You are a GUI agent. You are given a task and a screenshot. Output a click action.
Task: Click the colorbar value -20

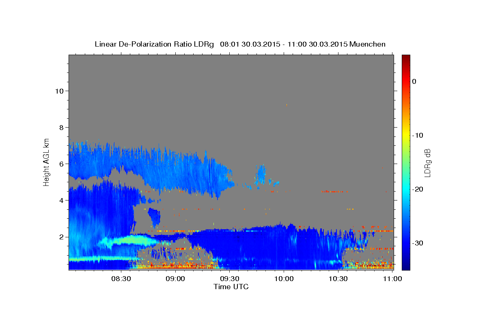tap(418, 189)
